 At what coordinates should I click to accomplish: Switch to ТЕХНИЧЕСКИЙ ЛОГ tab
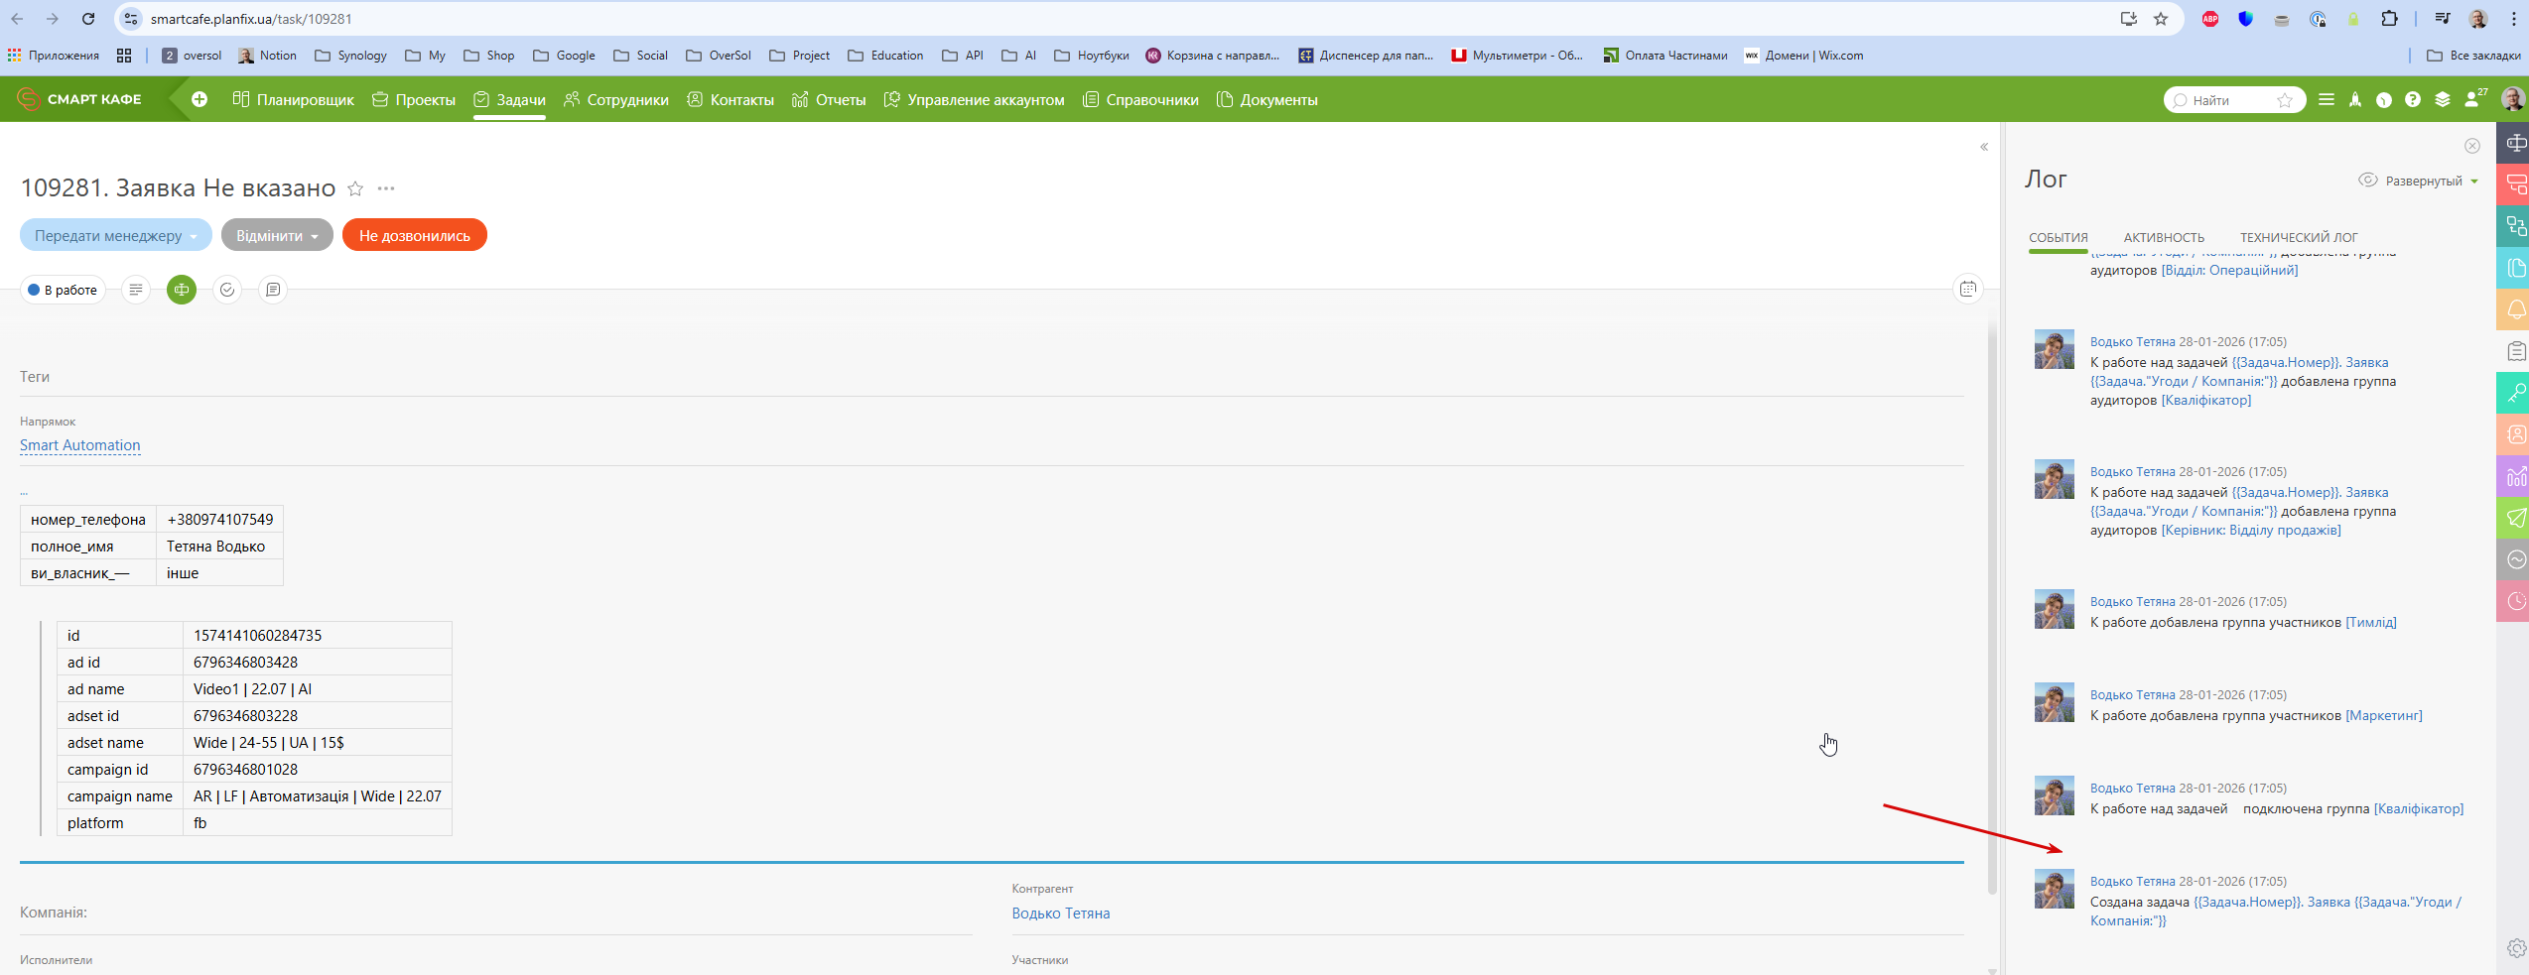(2299, 237)
